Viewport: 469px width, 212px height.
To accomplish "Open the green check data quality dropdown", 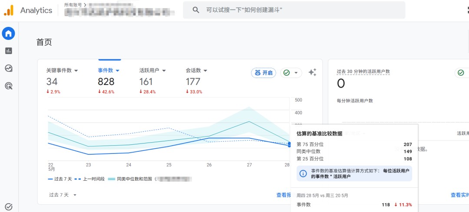I will [x=291, y=73].
